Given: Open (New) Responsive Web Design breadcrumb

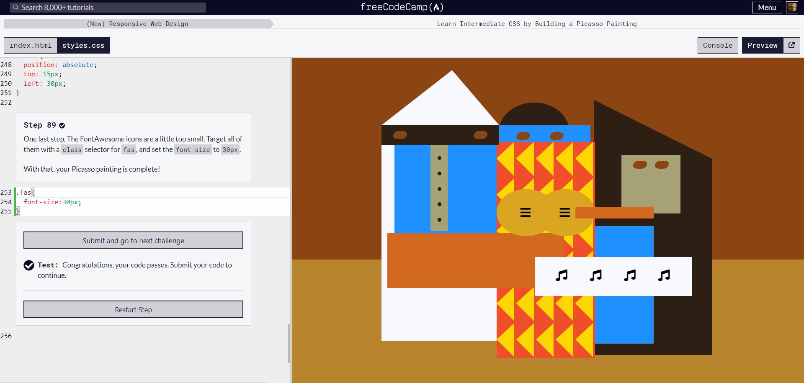Looking at the screenshot, I should [137, 24].
